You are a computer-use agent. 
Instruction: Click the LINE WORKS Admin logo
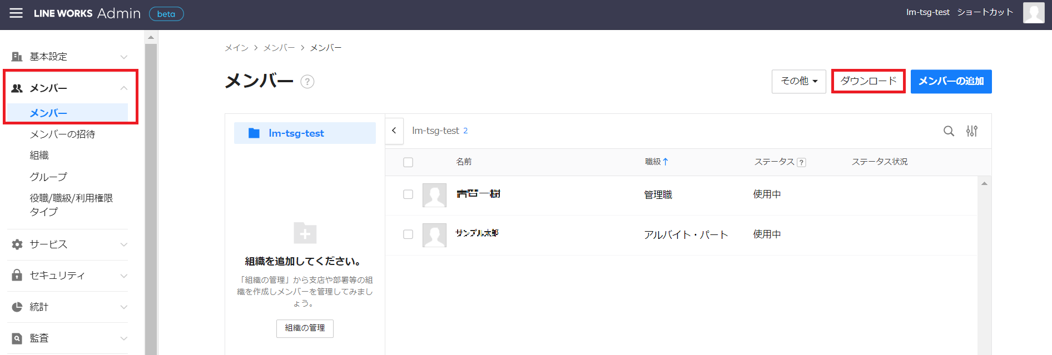[87, 13]
